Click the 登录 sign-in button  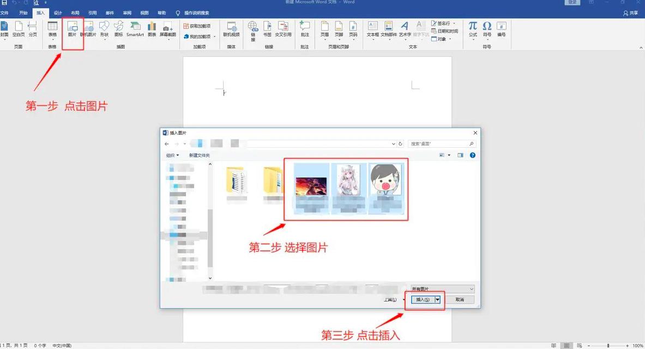572,3
